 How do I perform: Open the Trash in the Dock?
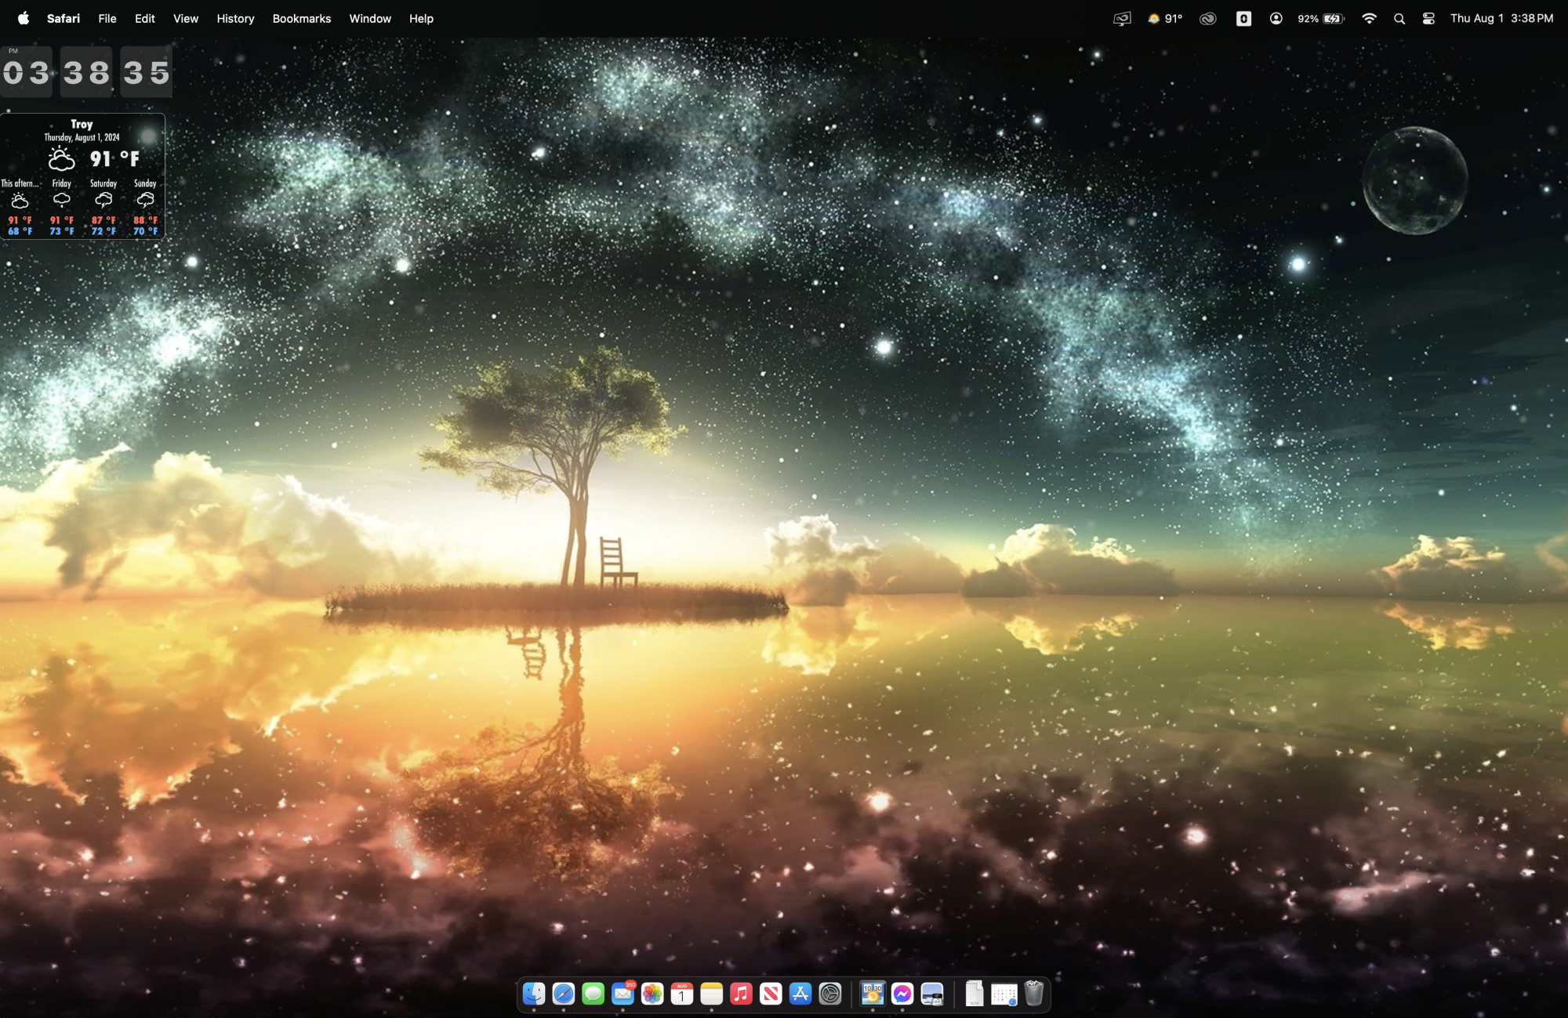tap(1034, 994)
